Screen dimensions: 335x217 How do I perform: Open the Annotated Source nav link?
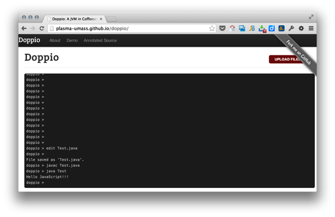(100, 40)
